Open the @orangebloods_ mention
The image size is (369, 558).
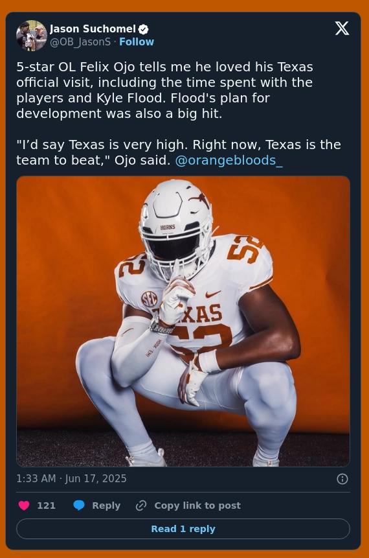coord(229,161)
